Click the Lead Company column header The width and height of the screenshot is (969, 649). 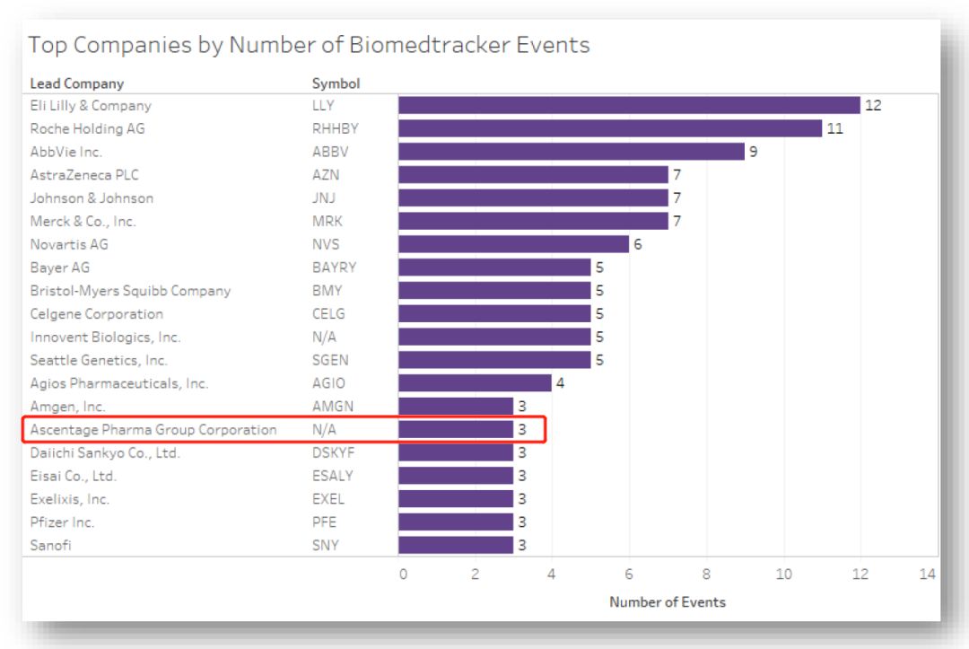point(77,83)
